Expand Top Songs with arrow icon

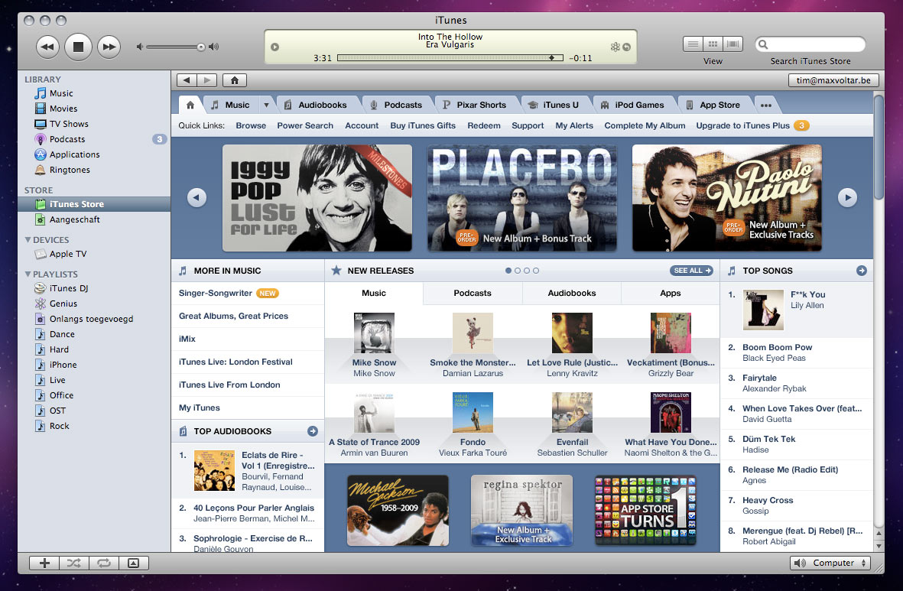point(862,271)
